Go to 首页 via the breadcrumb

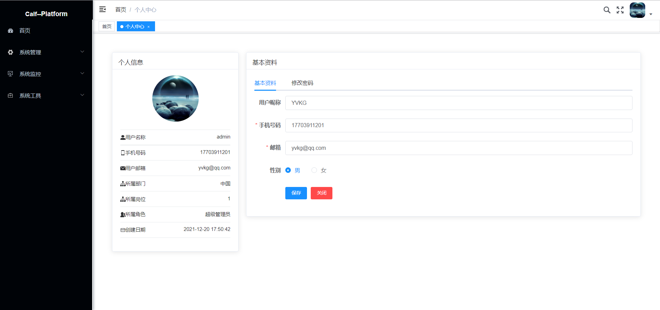point(121,10)
